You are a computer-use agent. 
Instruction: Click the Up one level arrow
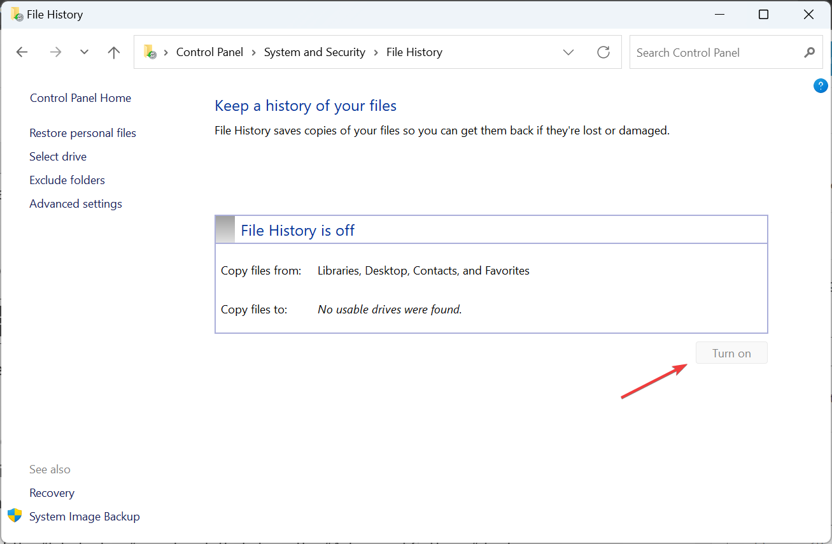pyautogui.click(x=114, y=52)
